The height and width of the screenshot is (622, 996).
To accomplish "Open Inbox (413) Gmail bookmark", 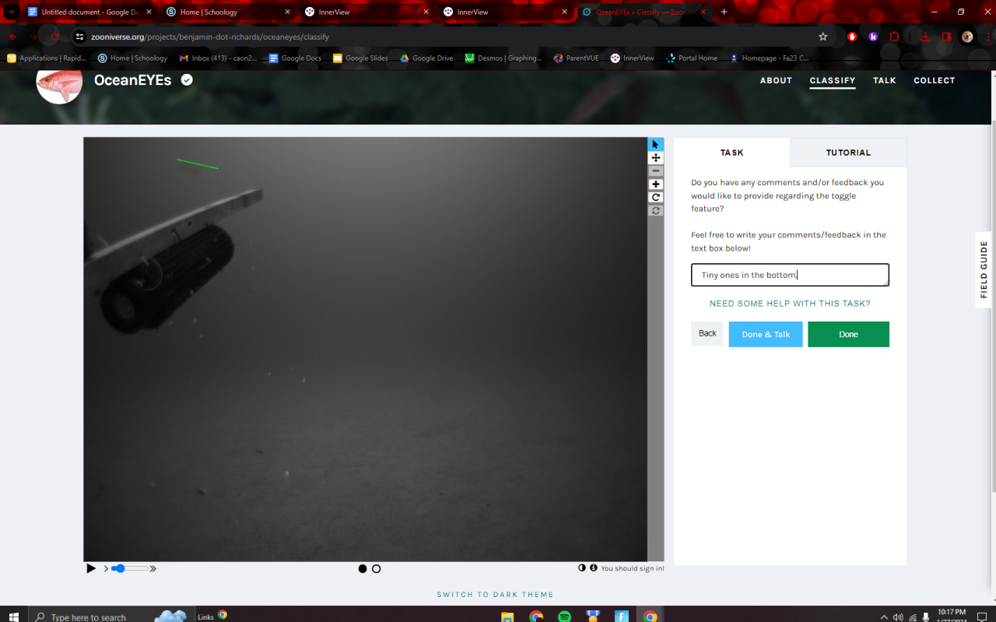I will 218,58.
